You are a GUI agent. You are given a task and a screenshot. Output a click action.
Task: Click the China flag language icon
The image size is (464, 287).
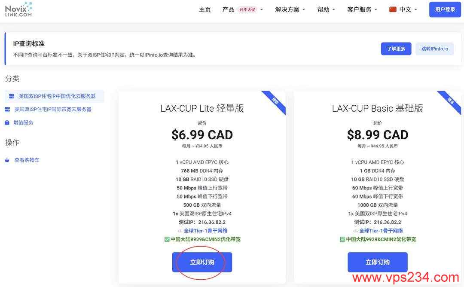(393, 9)
